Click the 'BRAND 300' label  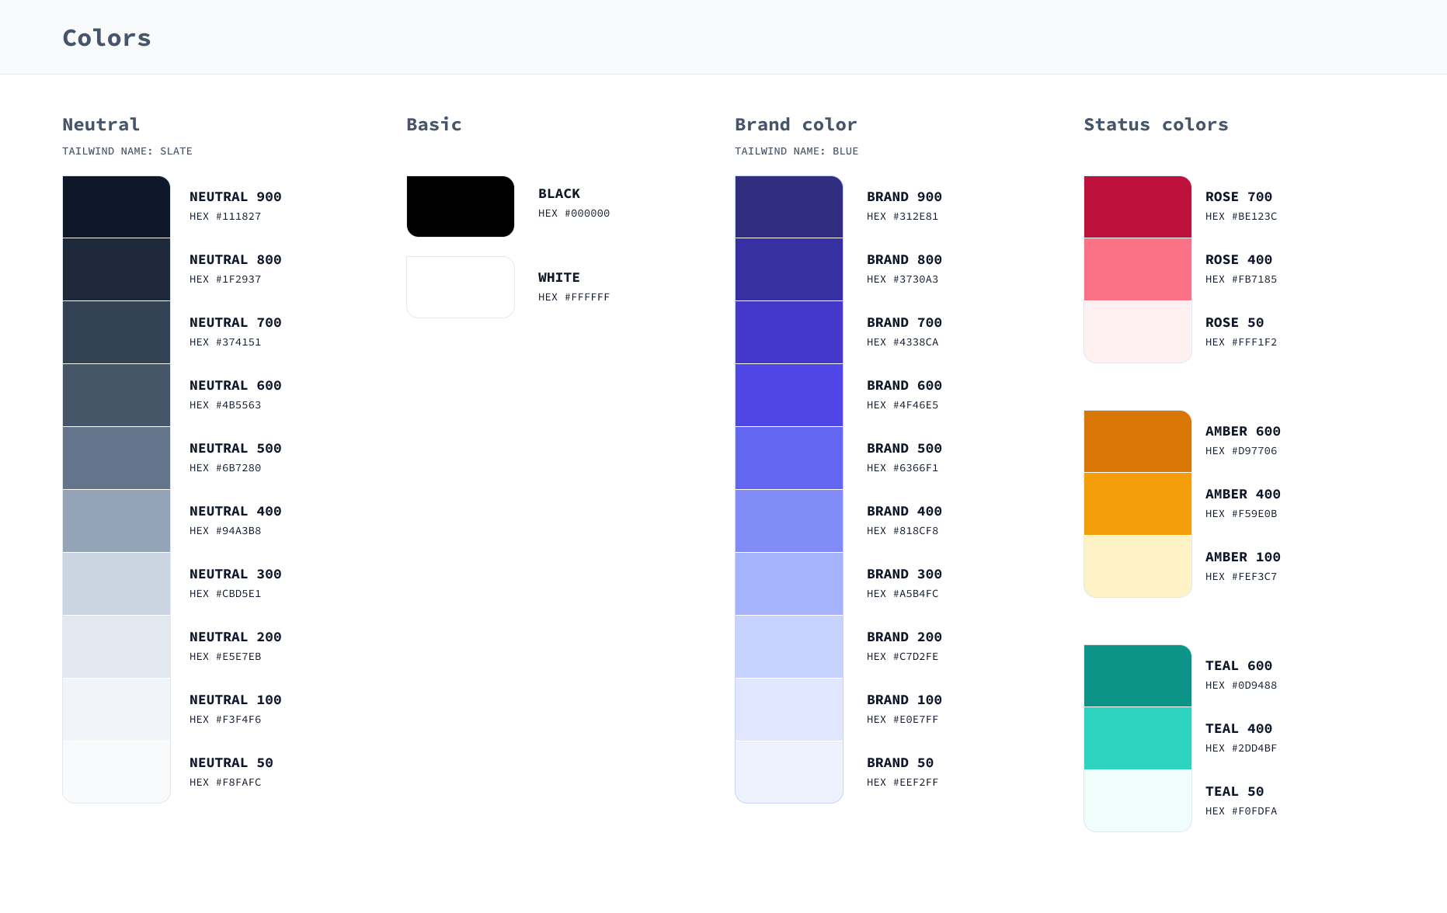pyautogui.click(x=904, y=574)
